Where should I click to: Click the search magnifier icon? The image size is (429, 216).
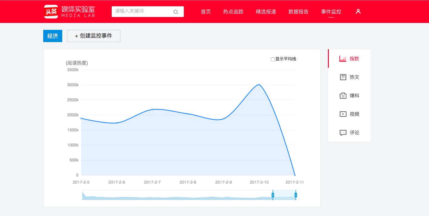[176, 12]
